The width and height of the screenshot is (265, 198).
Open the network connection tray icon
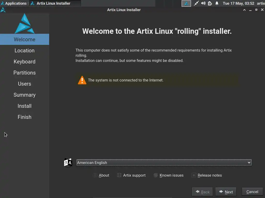click(196, 3)
